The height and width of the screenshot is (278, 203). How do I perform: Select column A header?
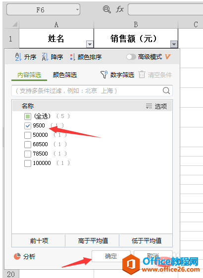(x=56, y=25)
